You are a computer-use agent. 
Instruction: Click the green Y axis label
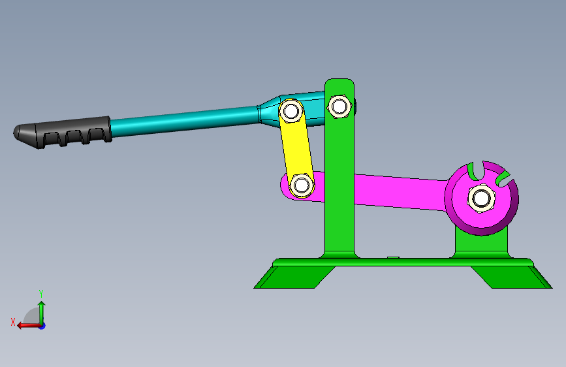(41, 294)
